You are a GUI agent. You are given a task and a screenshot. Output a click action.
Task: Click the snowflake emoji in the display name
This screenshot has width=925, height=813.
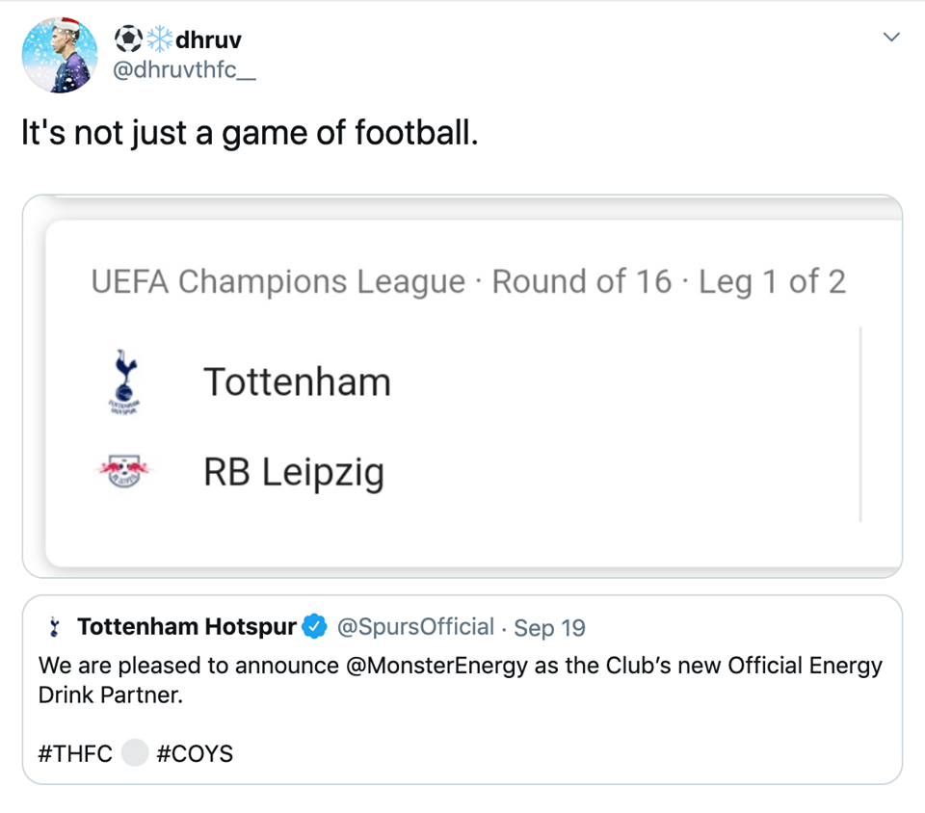159,39
